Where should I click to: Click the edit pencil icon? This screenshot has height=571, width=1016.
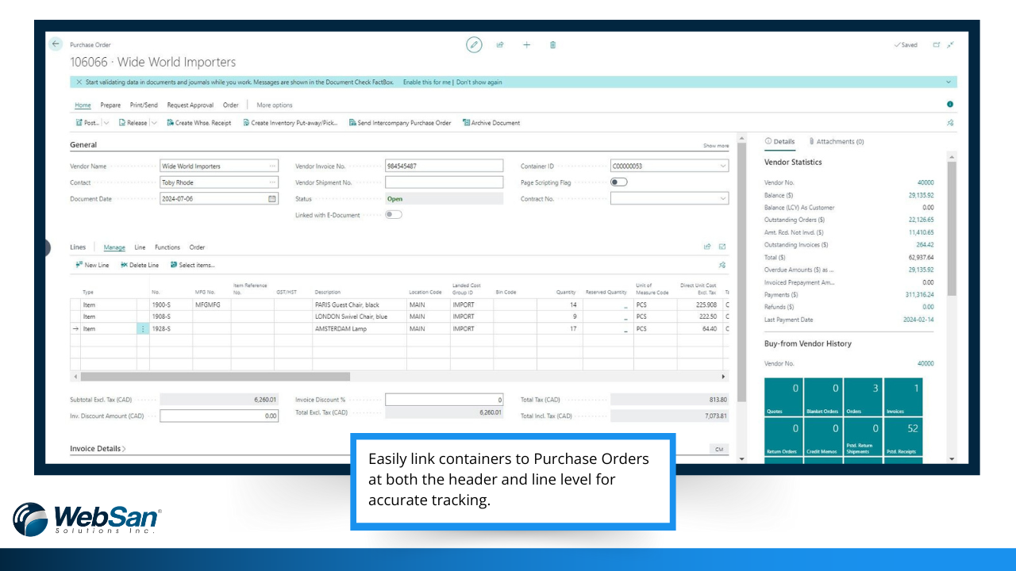pyautogui.click(x=474, y=44)
